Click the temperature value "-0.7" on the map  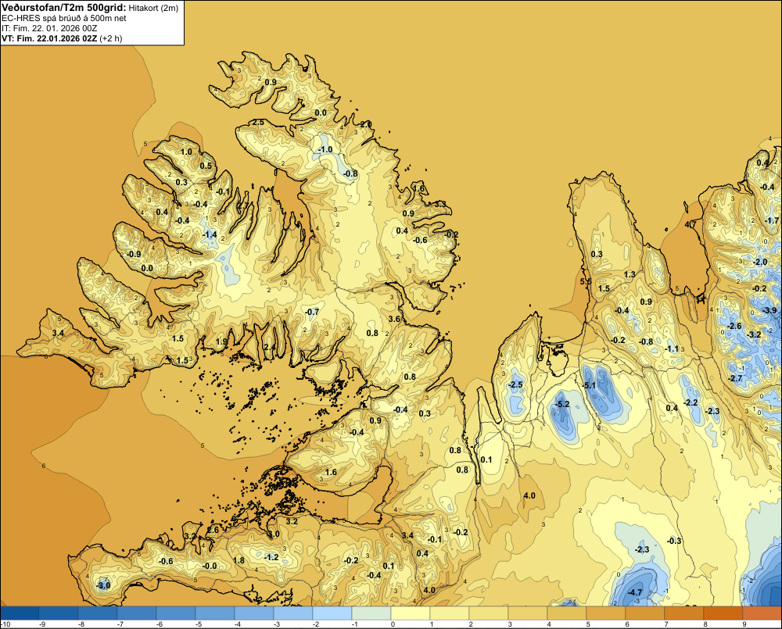tap(312, 312)
